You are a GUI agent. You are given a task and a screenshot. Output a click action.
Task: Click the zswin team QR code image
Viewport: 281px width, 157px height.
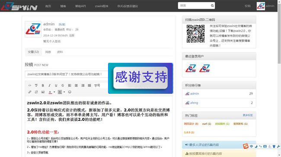[195, 34]
